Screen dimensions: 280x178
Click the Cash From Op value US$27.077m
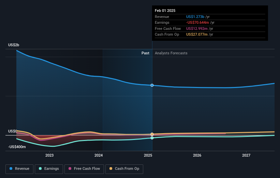point(197,35)
